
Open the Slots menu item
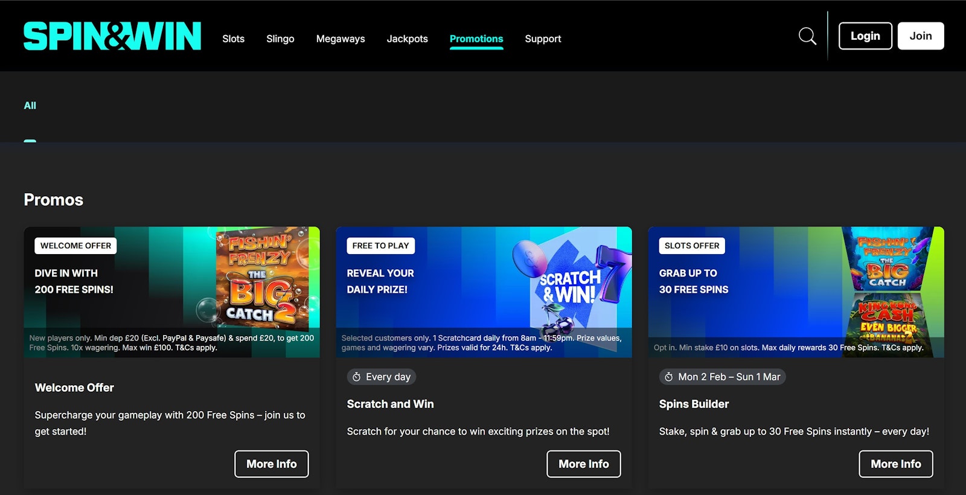(x=233, y=39)
